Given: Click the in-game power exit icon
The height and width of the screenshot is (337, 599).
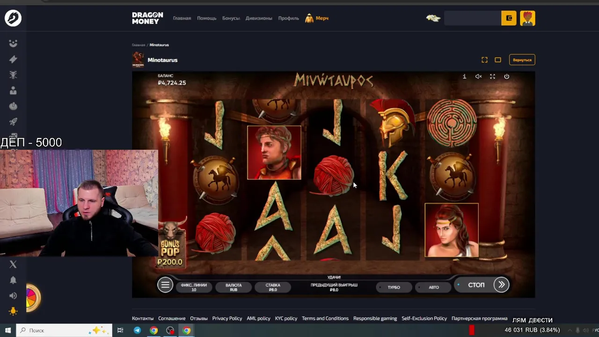Looking at the screenshot, I should (506, 76).
